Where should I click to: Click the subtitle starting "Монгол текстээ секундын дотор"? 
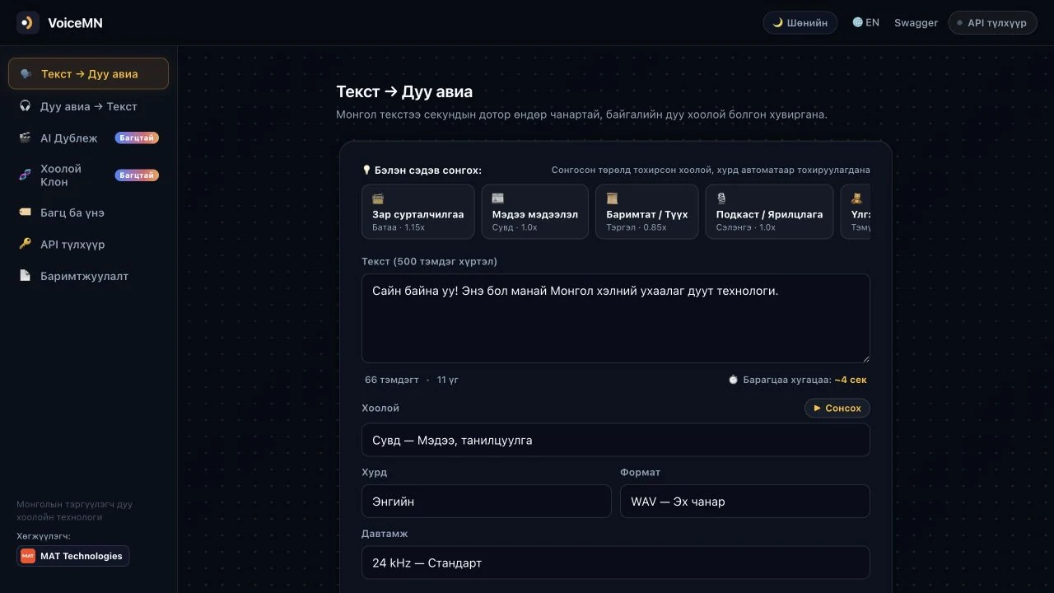[x=581, y=114]
